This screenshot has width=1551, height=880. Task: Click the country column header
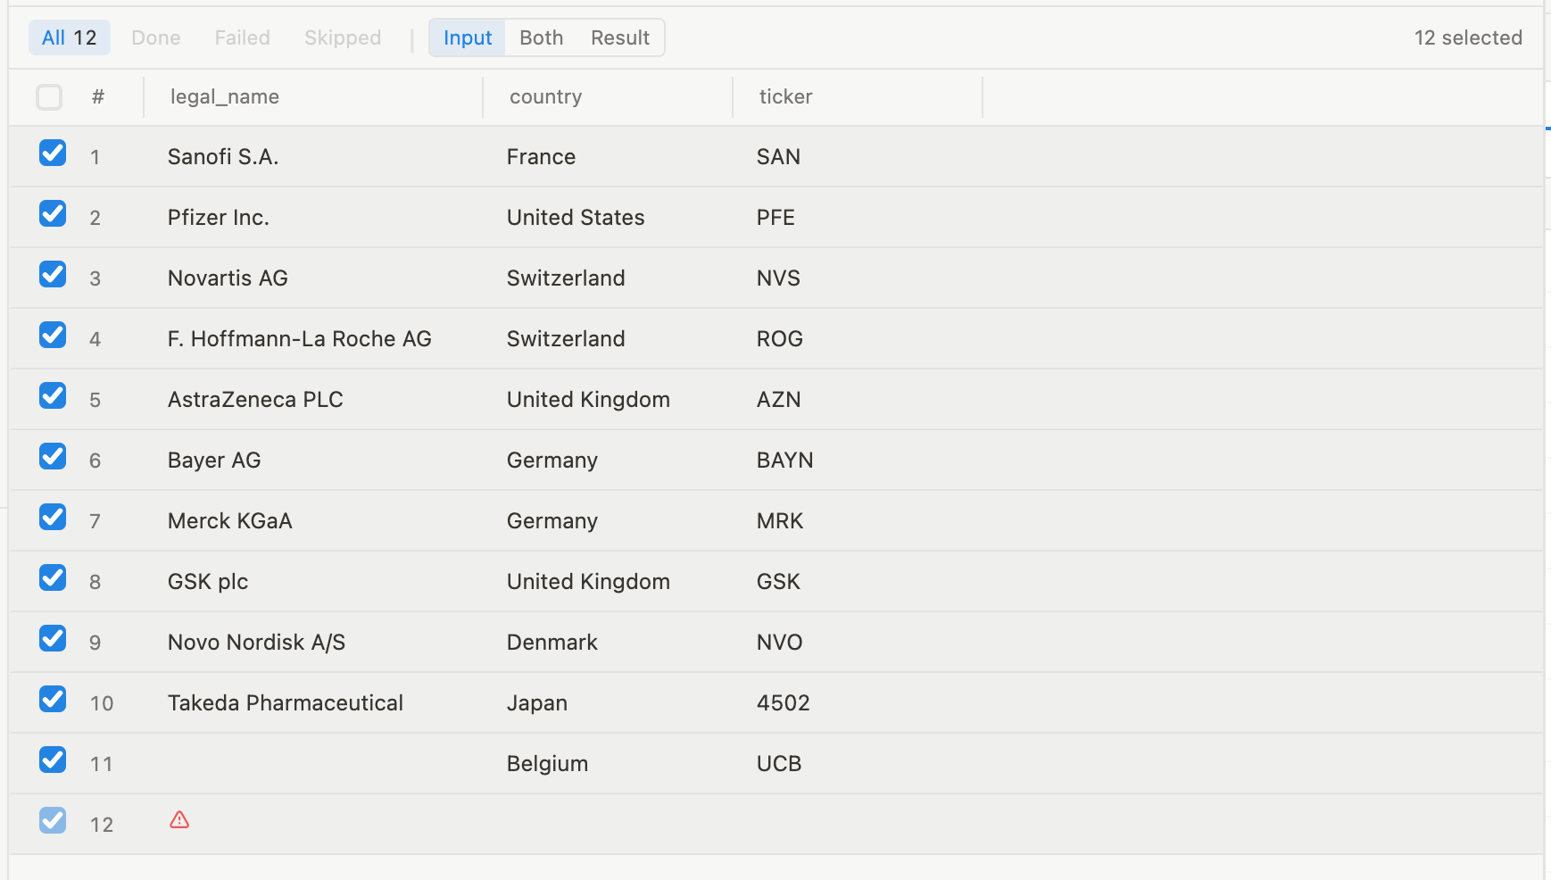click(x=546, y=96)
